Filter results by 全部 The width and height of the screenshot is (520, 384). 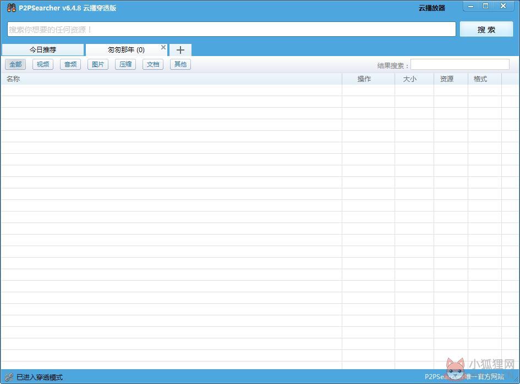tap(15, 64)
